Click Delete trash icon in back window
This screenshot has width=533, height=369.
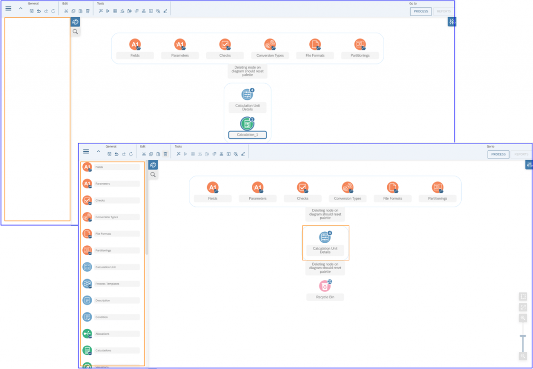(x=87, y=11)
